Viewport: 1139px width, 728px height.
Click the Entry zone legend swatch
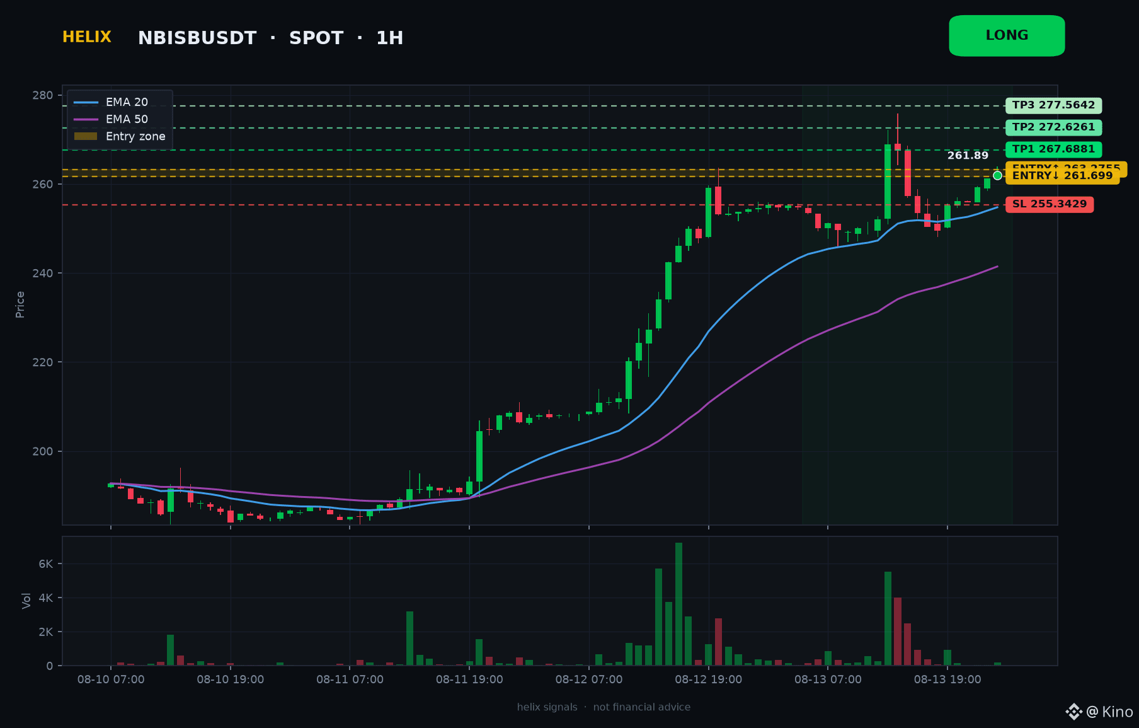[x=86, y=136]
